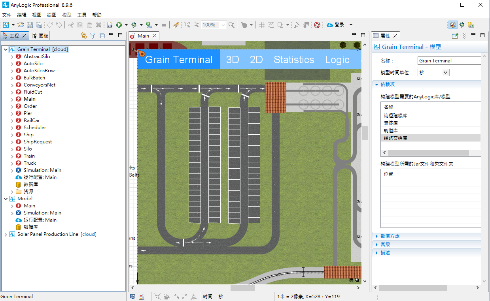The height and width of the screenshot is (301, 490).
Task: Open the 视图 menu
Action: click(x=37, y=15)
